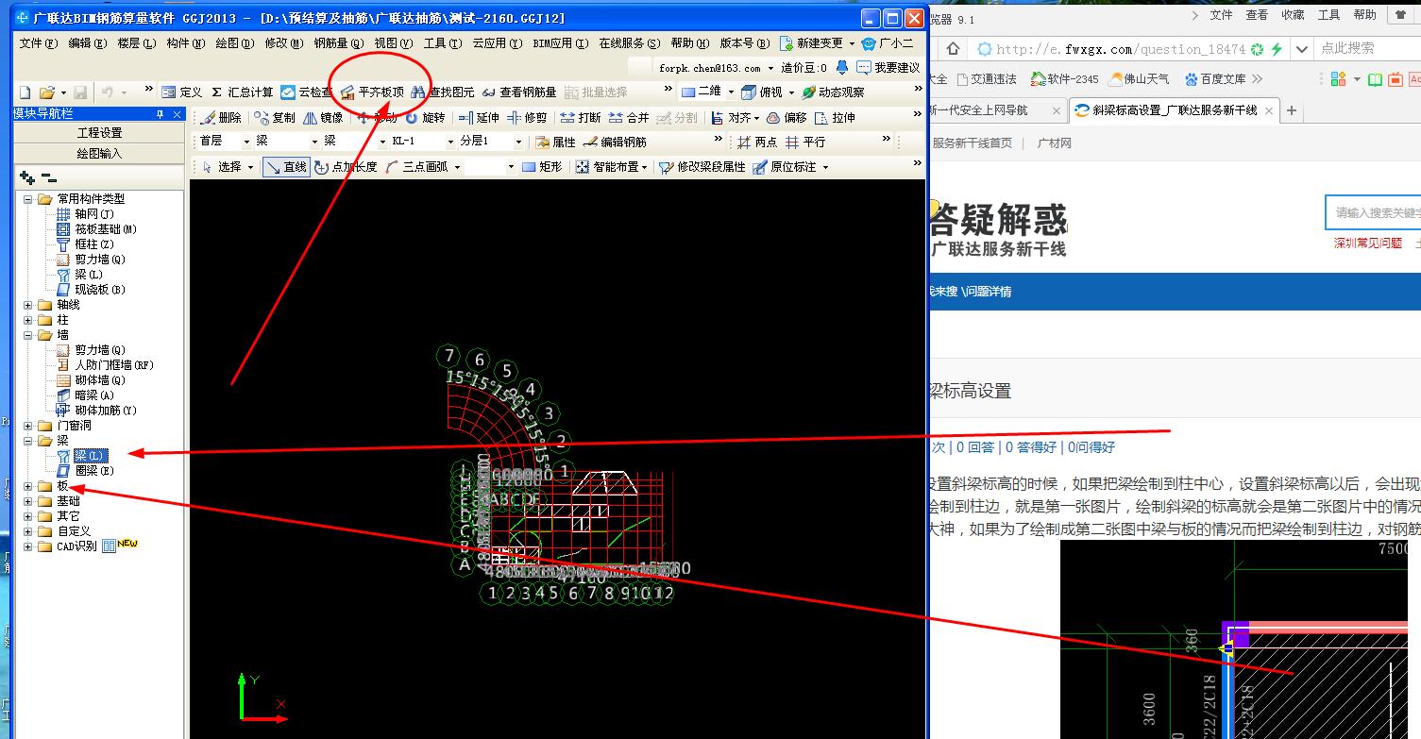This screenshot has width=1421, height=739.
Task: Open the 属性 properties panel
Action: coord(555,143)
